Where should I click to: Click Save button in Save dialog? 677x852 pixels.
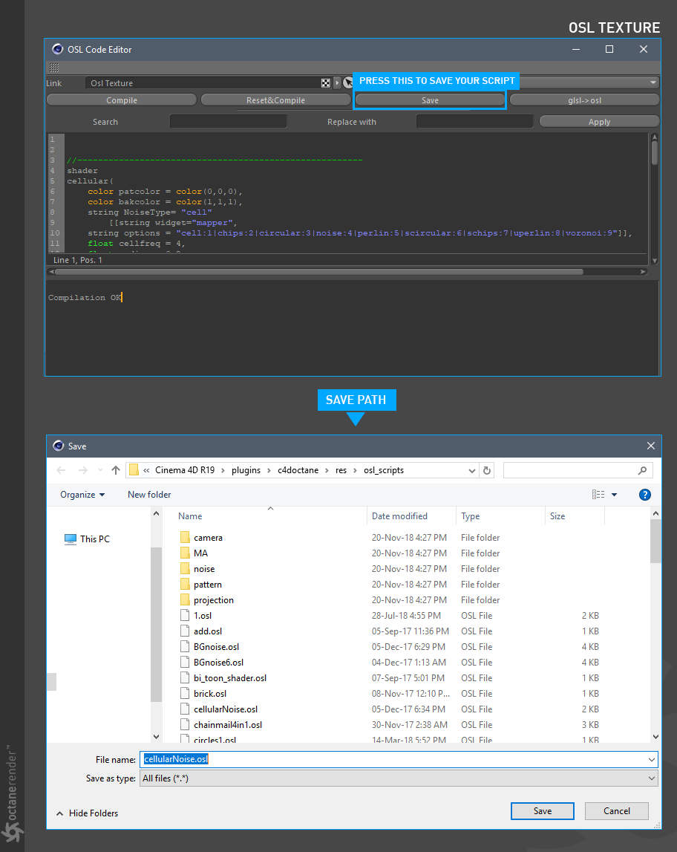click(543, 810)
